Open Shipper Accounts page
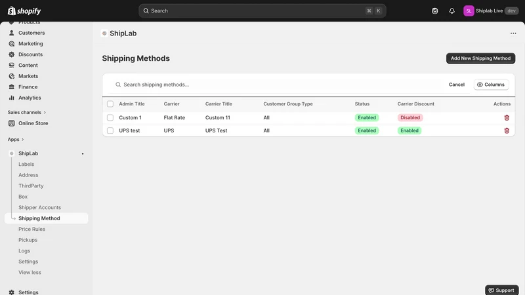 click(39, 207)
